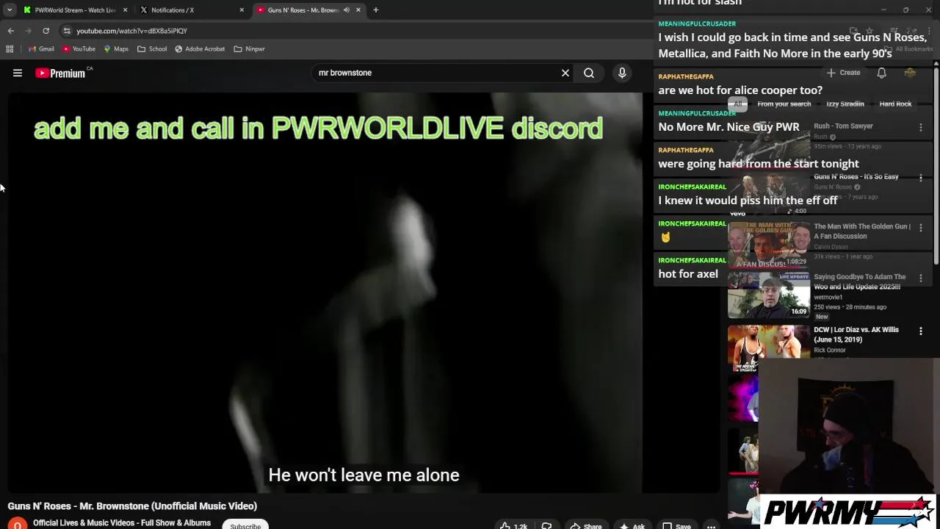The height and width of the screenshot is (529, 940).
Task: Open site information icon in address bar
Action: click(66, 31)
